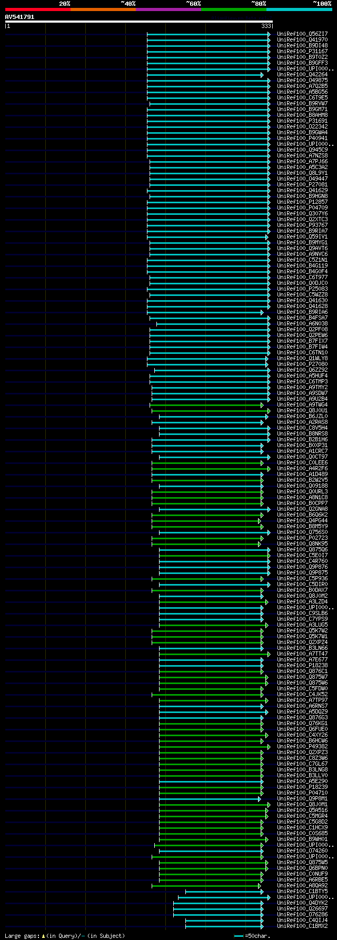
Task: Select the UniRef100_B9WH01 label
Action: point(302,839)
